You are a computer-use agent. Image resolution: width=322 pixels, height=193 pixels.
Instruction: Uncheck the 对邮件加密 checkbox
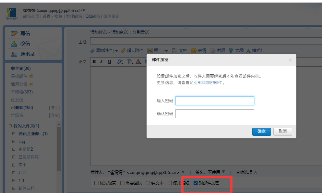point(196,183)
